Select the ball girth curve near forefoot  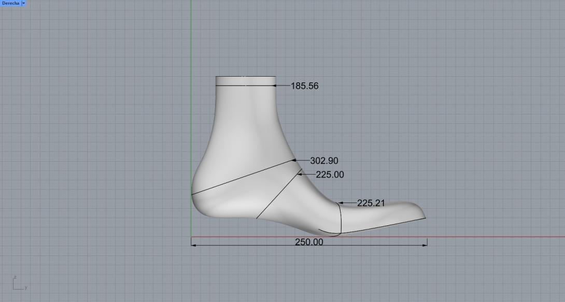coord(341,218)
